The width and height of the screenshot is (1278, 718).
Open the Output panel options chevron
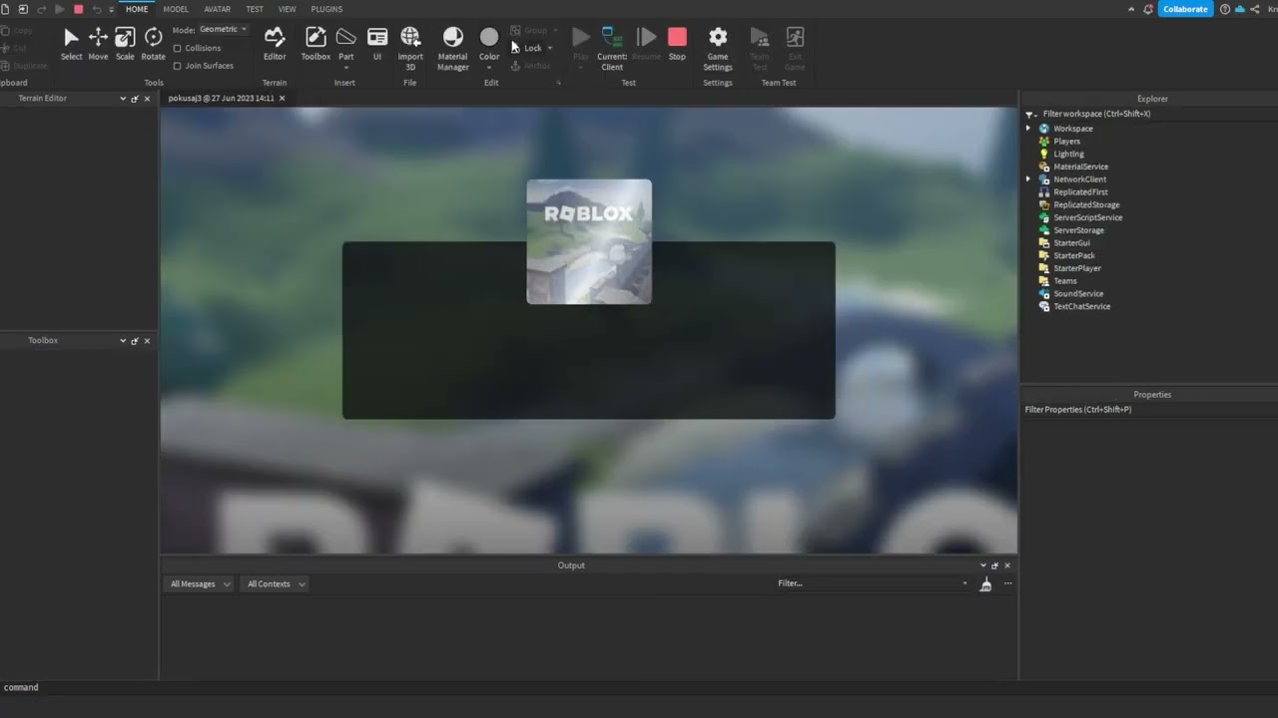click(982, 565)
